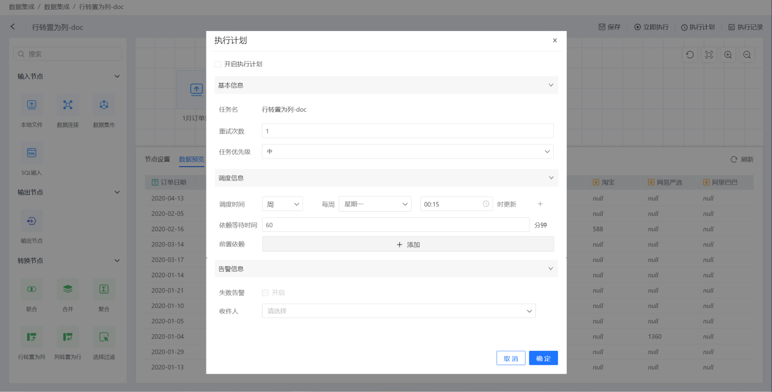Viewport: 772px width, 392px height.
Task: Toggle the 失败告警 开启 checkbox
Action: pyautogui.click(x=265, y=293)
